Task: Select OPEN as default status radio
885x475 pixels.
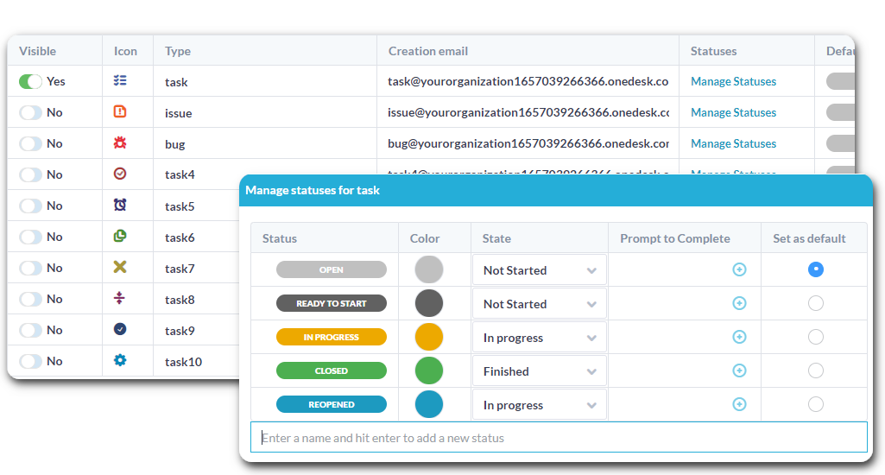Action: [815, 269]
